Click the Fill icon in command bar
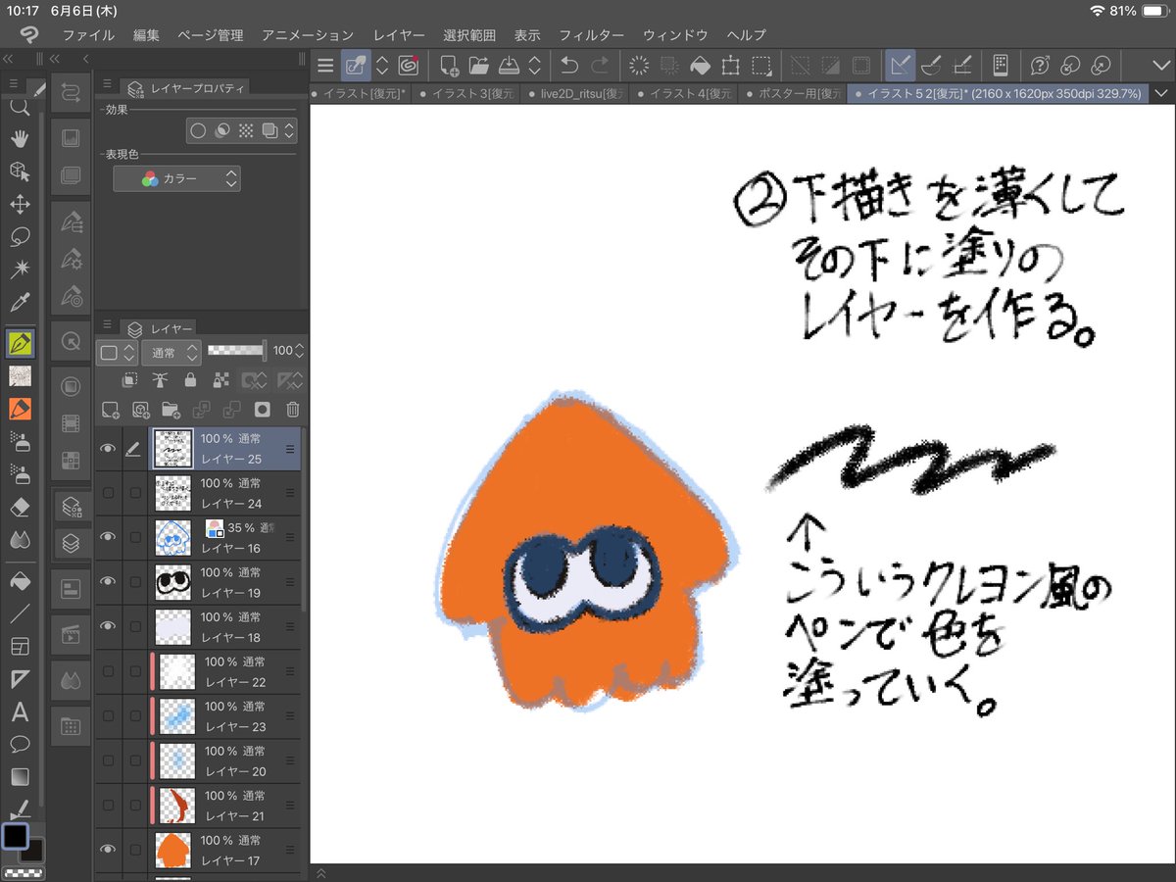This screenshot has width=1176, height=882. tap(700, 66)
